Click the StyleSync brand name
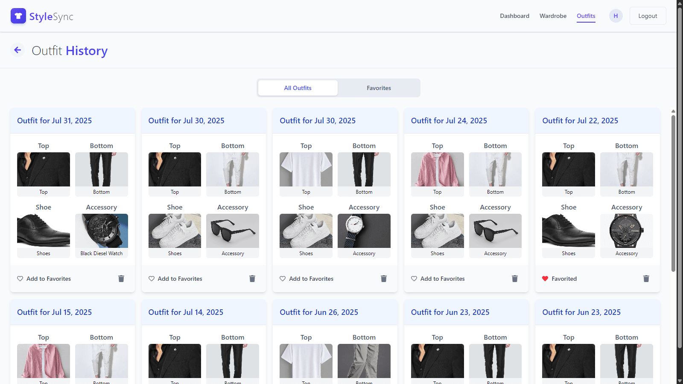 (x=51, y=17)
